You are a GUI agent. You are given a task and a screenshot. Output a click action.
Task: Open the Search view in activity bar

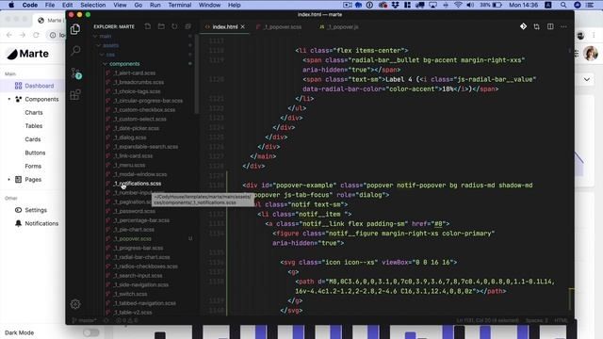tap(75, 50)
